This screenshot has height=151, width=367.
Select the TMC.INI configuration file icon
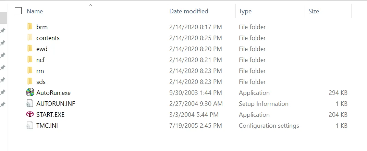click(30, 125)
